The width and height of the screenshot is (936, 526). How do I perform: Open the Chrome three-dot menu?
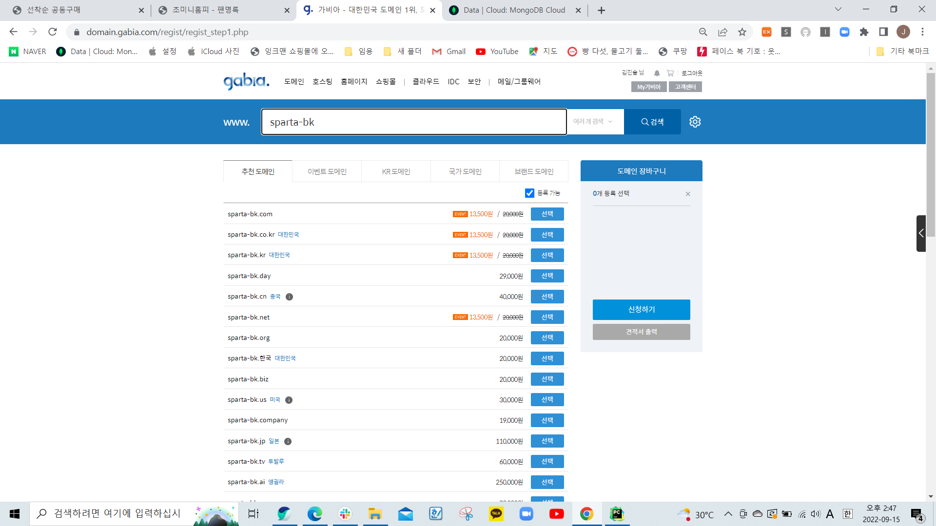922,32
